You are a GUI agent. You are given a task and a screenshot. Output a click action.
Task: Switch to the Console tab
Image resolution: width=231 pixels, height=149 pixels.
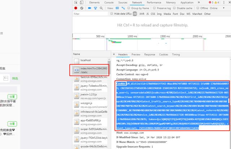109,2
